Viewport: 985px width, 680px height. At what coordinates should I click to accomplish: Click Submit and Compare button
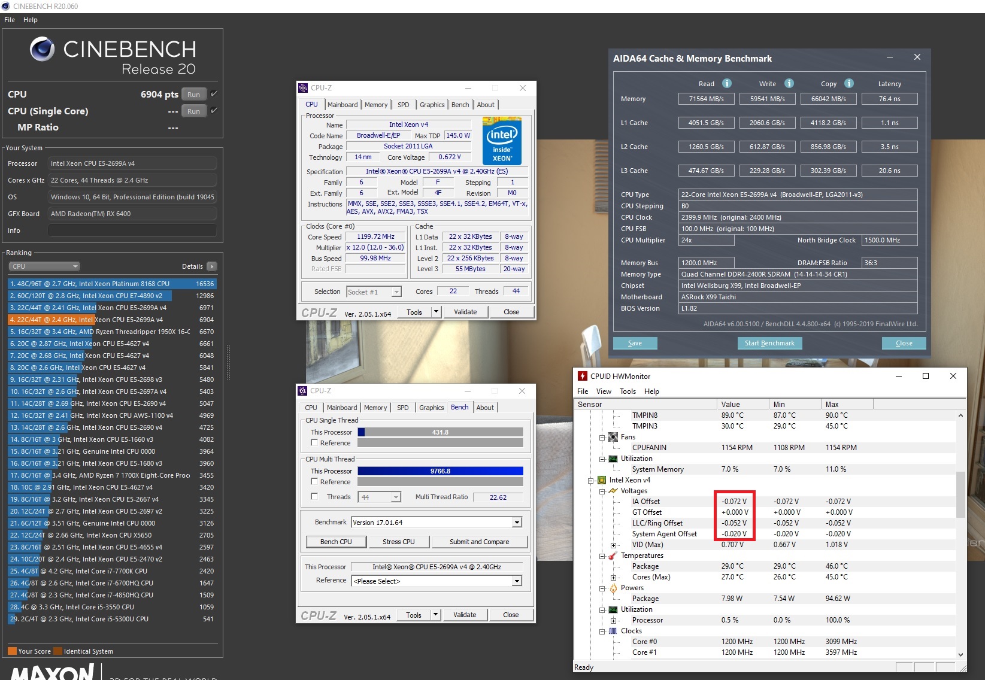(x=480, y=542)
